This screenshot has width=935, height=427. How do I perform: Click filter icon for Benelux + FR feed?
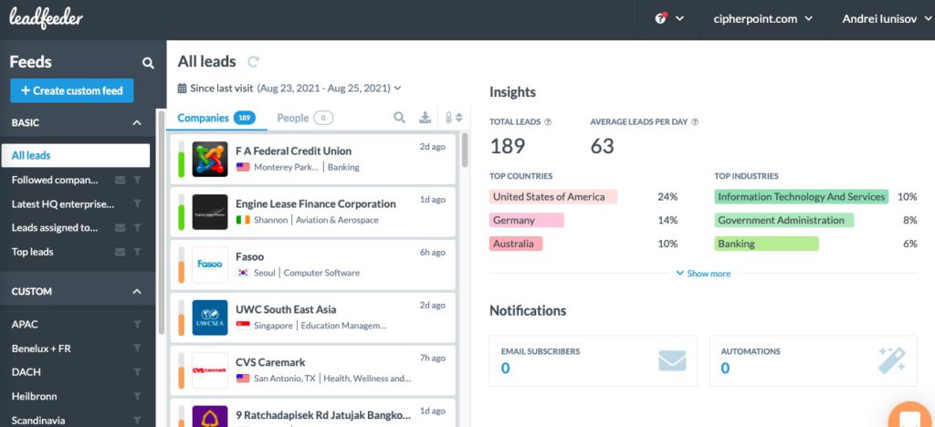pos(137,349)
